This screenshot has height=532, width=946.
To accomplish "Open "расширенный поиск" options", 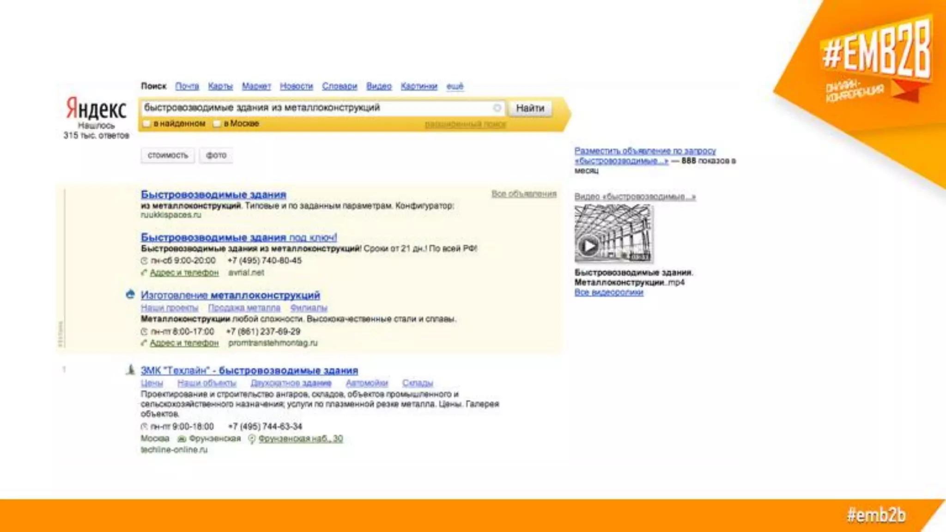I will [465, 124].
